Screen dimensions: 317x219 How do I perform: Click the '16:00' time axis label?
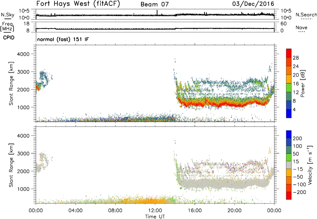(x=195, y=211)
